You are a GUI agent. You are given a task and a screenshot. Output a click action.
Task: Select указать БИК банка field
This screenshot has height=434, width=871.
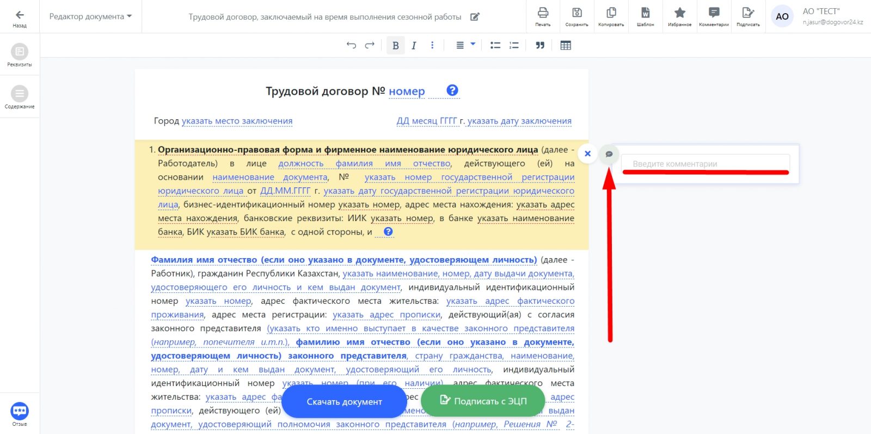pyautogui.click(x=246, y=232)
